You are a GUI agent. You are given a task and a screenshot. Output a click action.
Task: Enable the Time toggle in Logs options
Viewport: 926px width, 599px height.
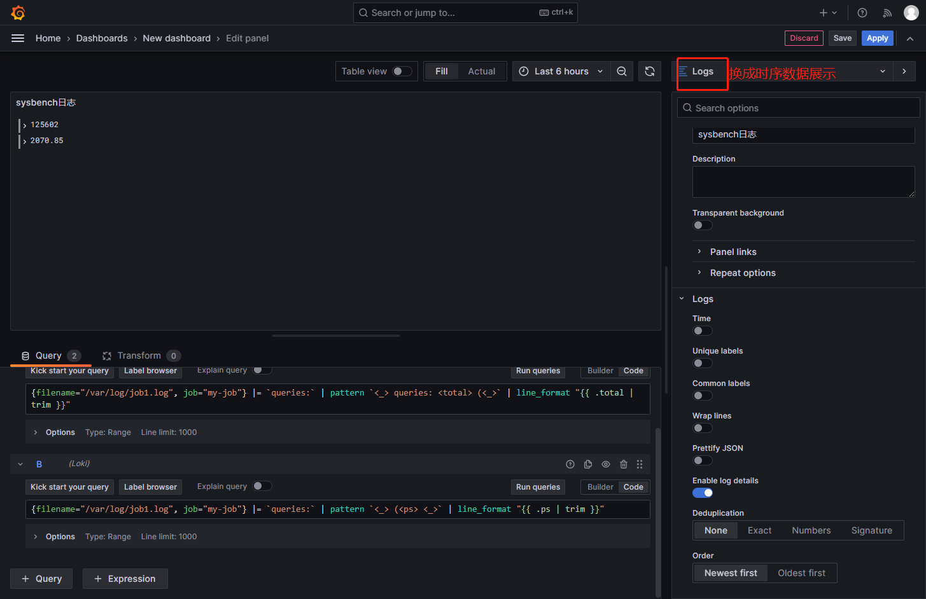(703, 331)
